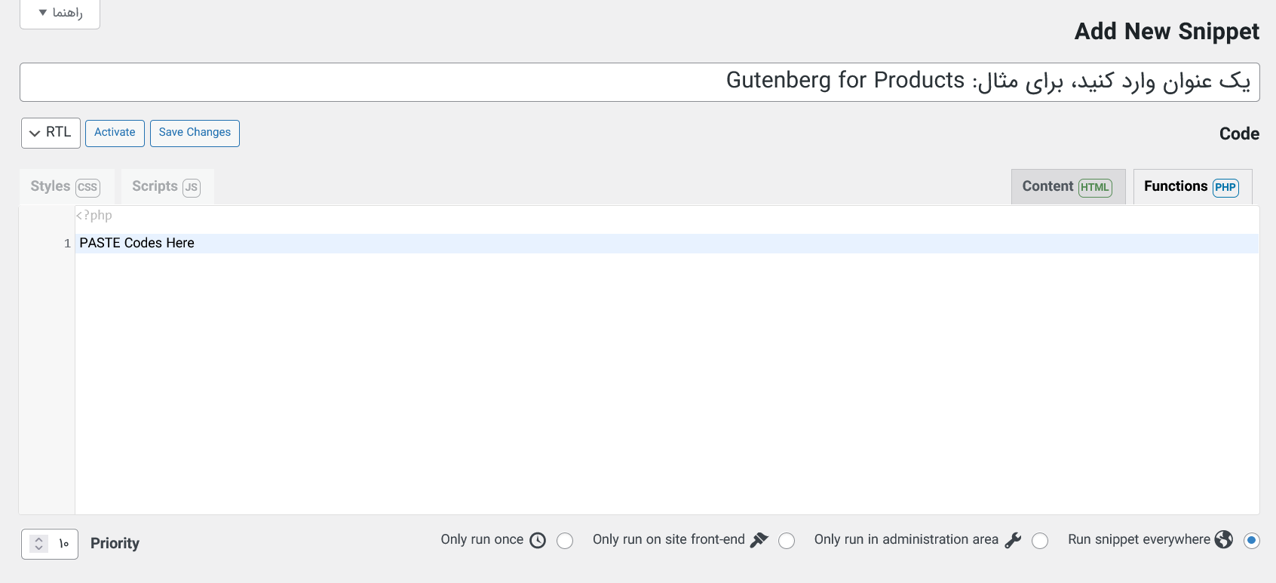Click the clock icon beside Only run once
Screen dimensions: 1276x583
tap(538, 540)
